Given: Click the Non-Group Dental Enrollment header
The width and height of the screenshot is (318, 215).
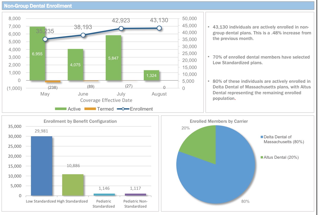Looking at the screenshot, I should coord(38,6).
